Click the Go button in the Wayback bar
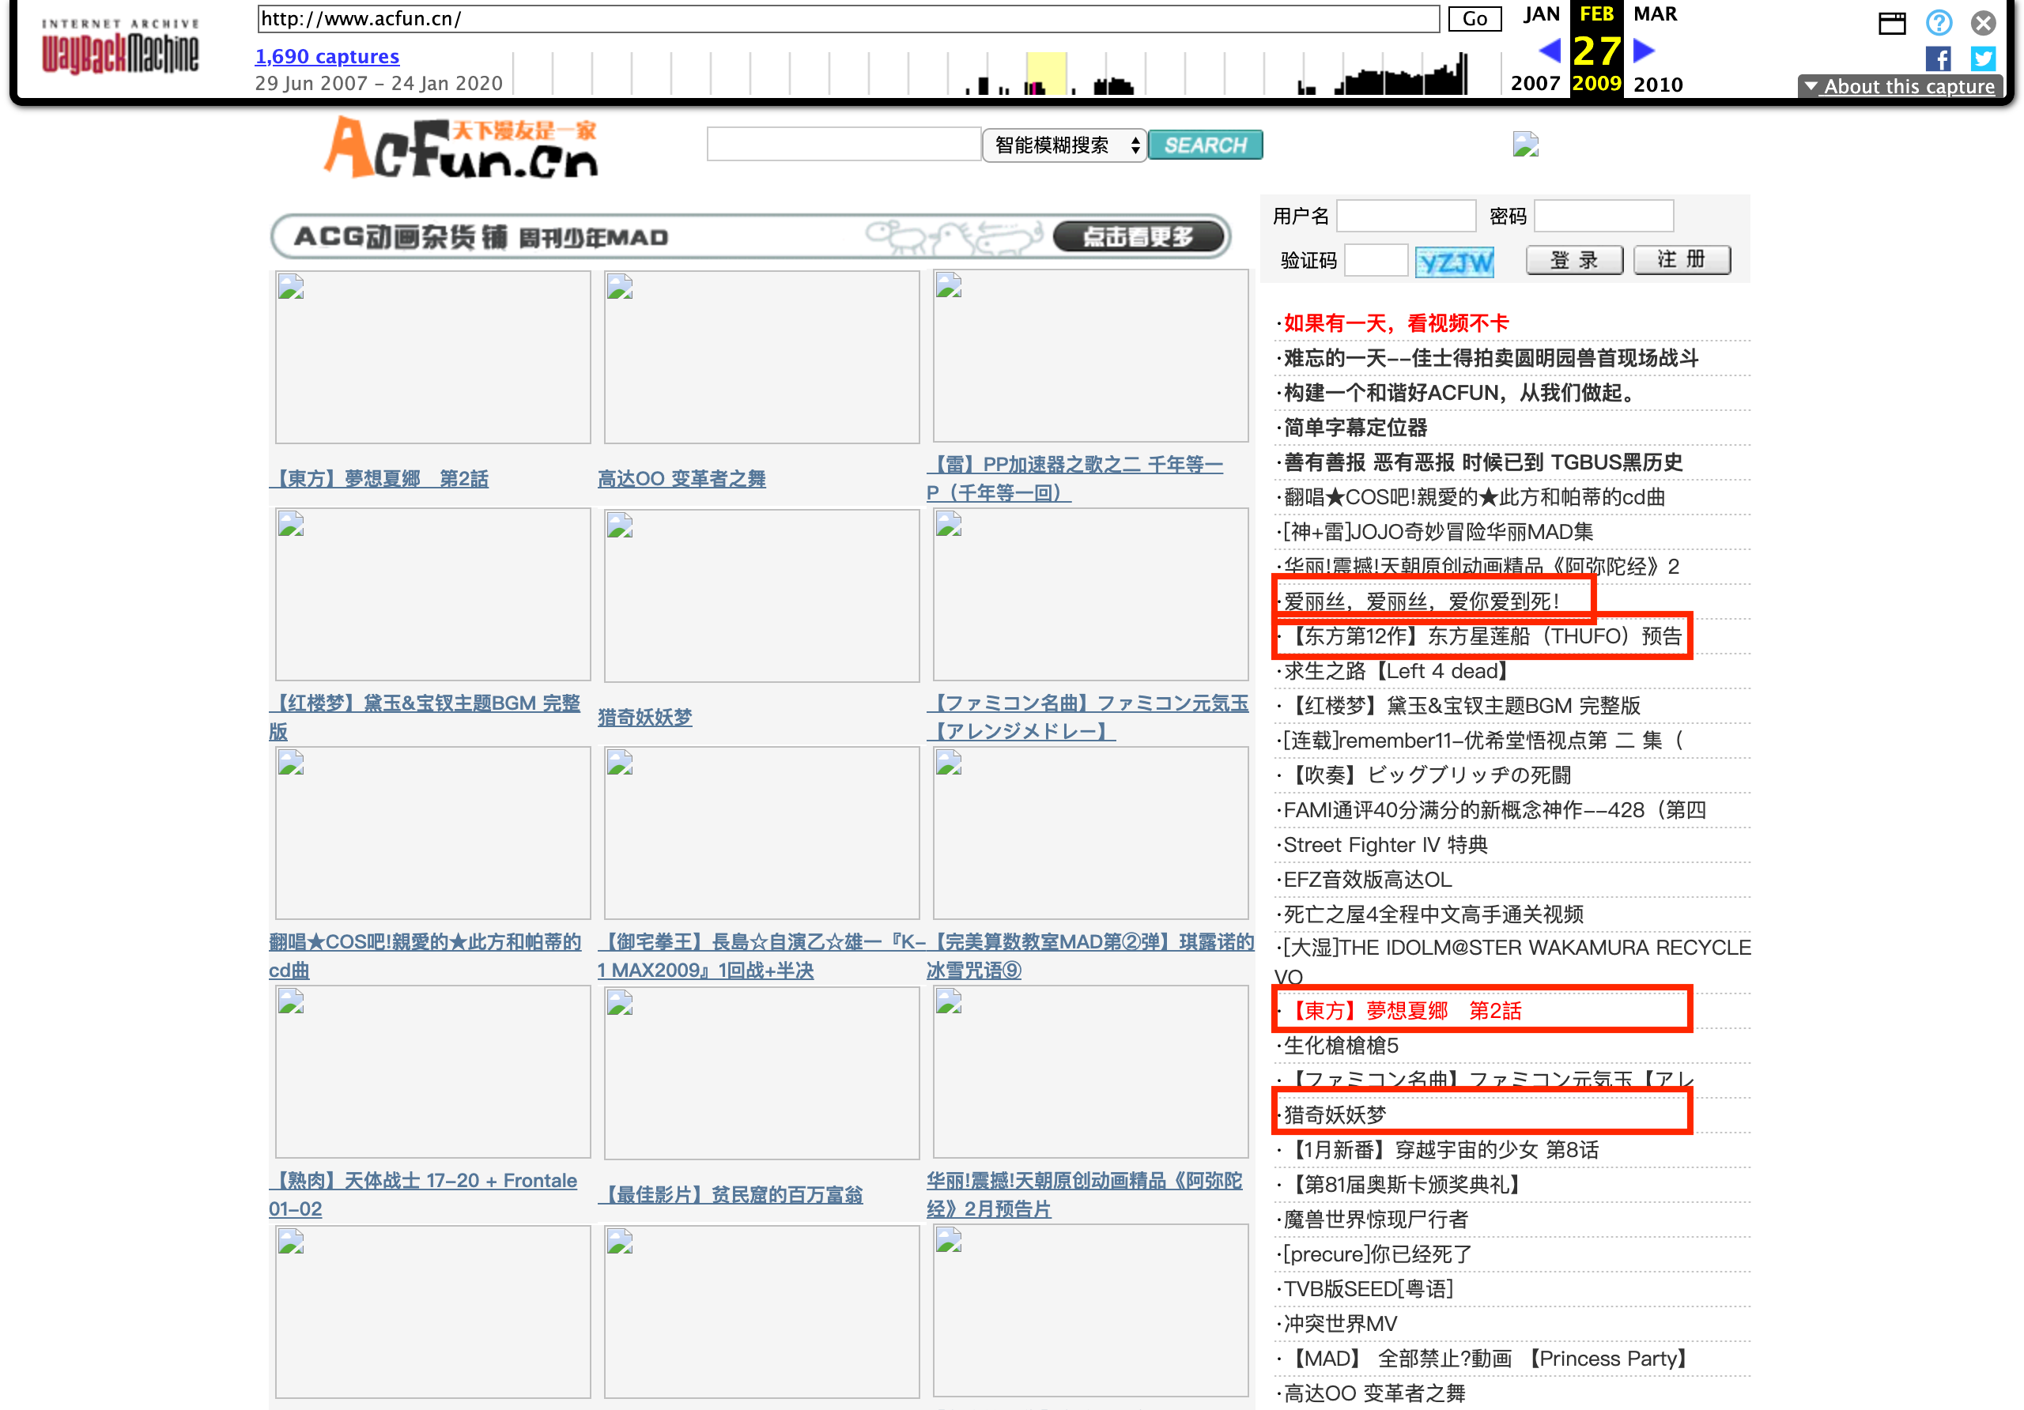The height and width of the screenshot is (1410, 2024). pyautogui.click(x=1475, y=18)
